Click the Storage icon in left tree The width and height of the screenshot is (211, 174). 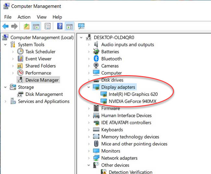pyautogui.click(x=13, y=87)
